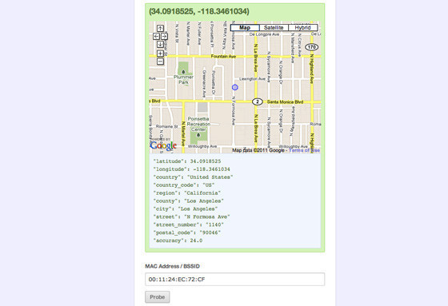The image size is (448, 306).
Task: Pan the map up with arrow icon
Action: (x=160, y=28)
